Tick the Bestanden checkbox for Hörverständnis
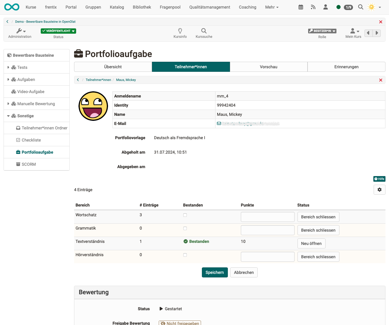 click(x=185, y=255)
